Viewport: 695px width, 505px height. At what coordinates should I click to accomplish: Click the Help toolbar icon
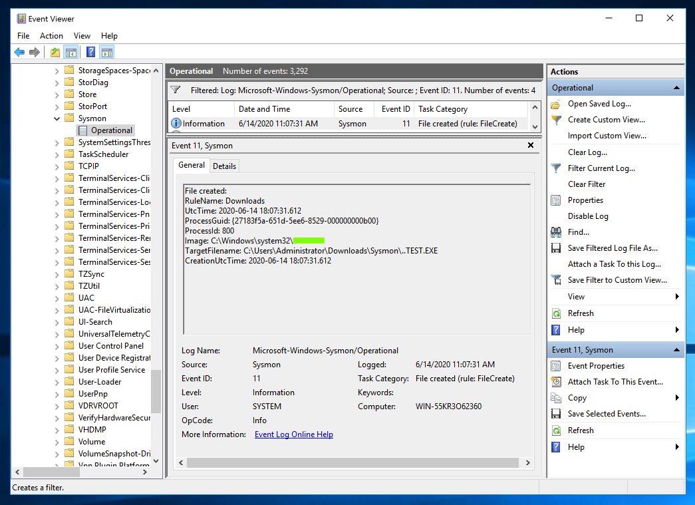tap(90, 52)
